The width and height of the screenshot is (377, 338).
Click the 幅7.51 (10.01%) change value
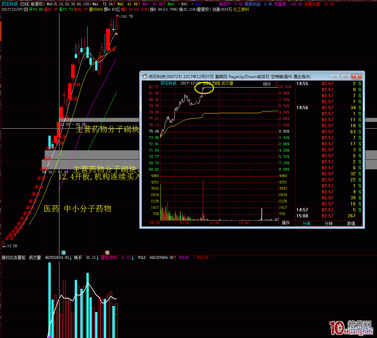135,10
